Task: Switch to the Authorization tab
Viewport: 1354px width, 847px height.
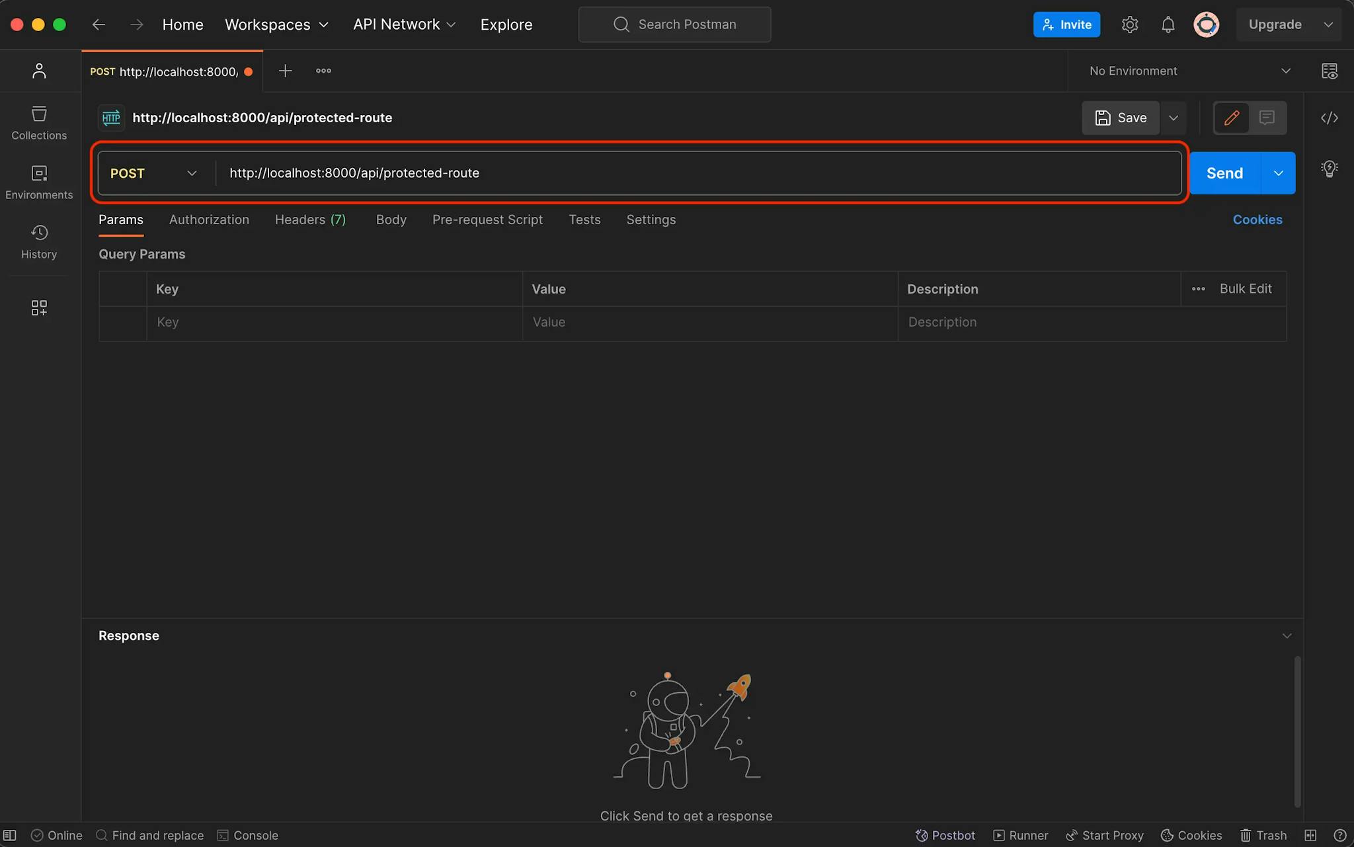Action: point(209,220)
